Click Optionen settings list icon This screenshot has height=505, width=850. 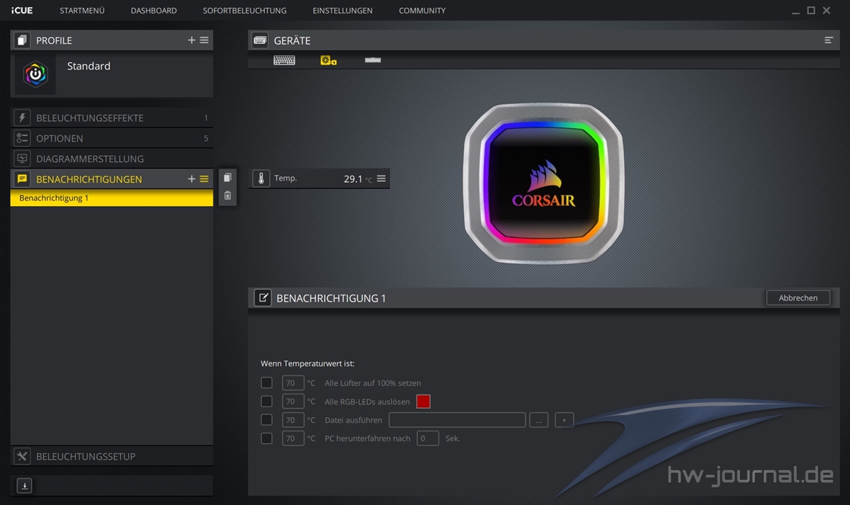[x=22, y=138]
